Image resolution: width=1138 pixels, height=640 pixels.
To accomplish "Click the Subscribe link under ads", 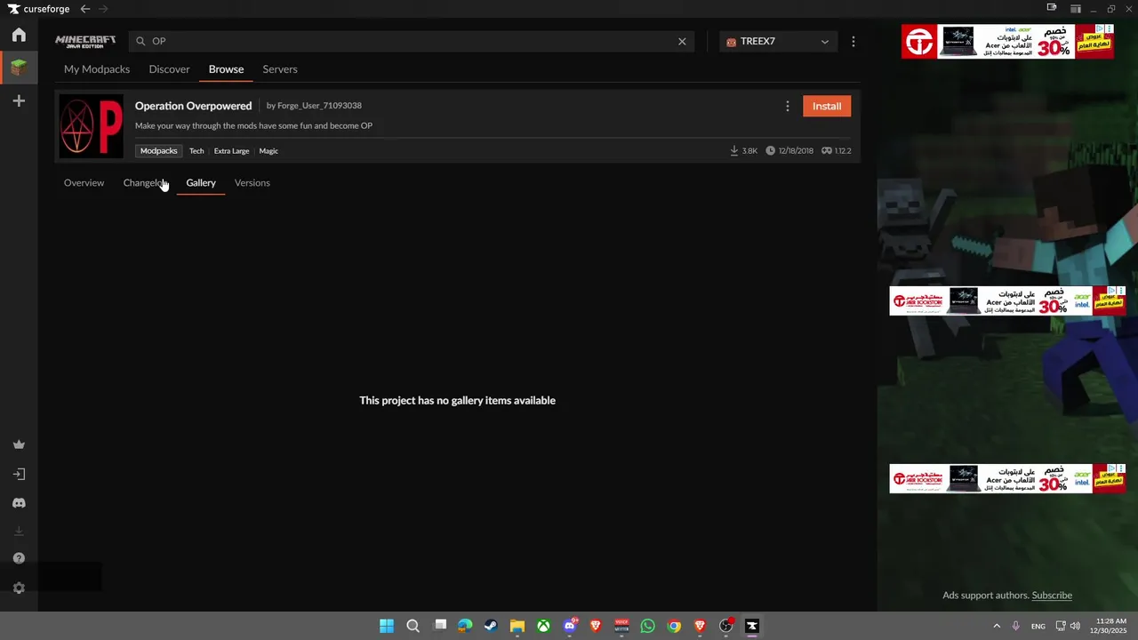I will 1052,596.
